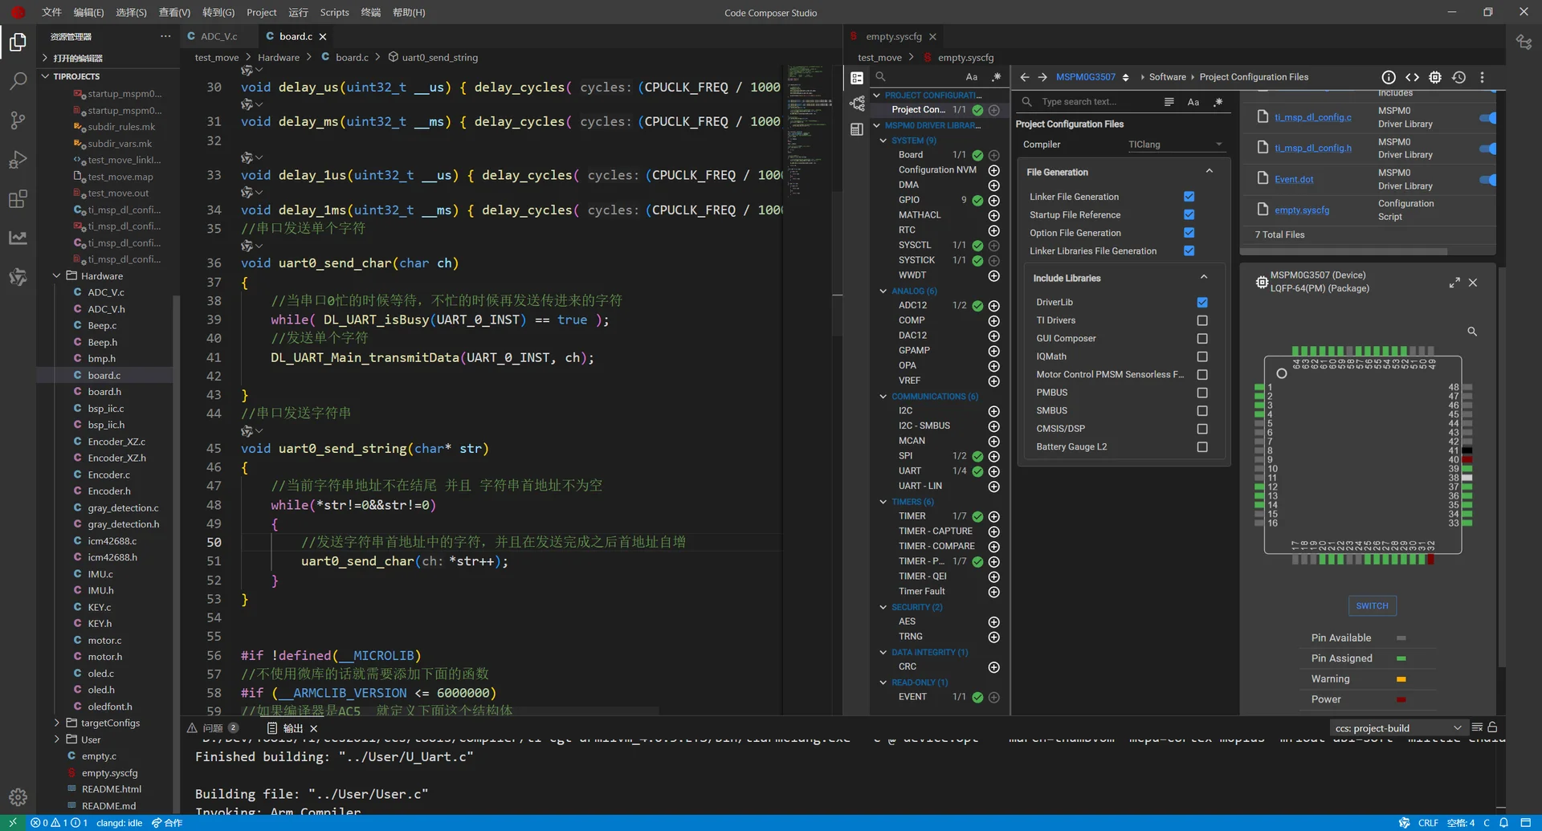The width and height of the screenshot is (1542, 831).
Task: Open the Search view in activity bar
Action: click(18, 81)
